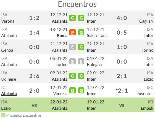155x118 pixels.
Task: Click the orange P badge for Atalanta-Roma
Action: click(72, 32)
